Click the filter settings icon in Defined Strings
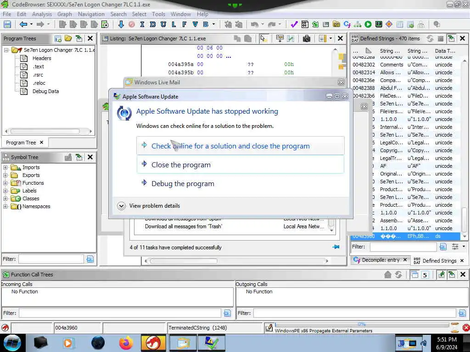This screenshot has height=352, width=470. [x=455, y=247]
